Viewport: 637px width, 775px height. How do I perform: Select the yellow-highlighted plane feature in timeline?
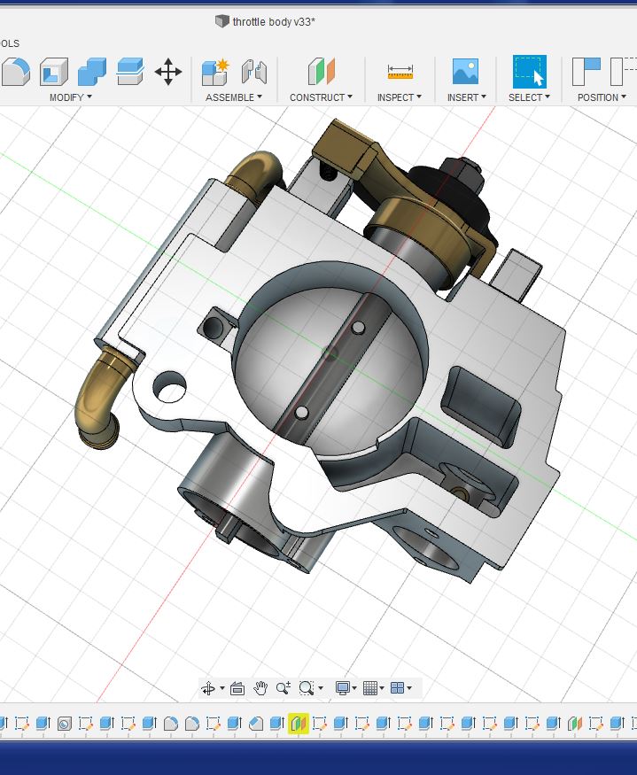point(299,724)
